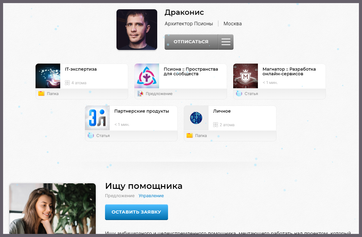Click the Статья icon under Магнатор card
362x237 pixels.
[239, 94]
